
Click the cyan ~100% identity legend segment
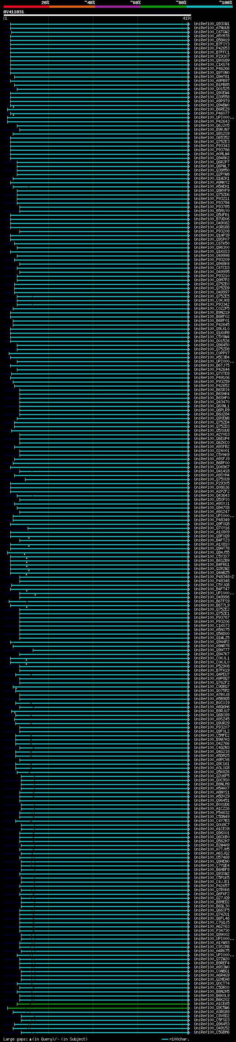coord(209,7)
